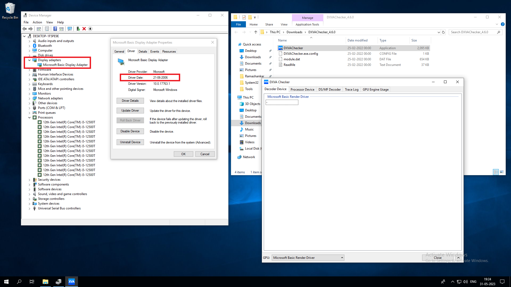
Task: Collapse the Display adapters tree node
Action: tap(30, 60)
